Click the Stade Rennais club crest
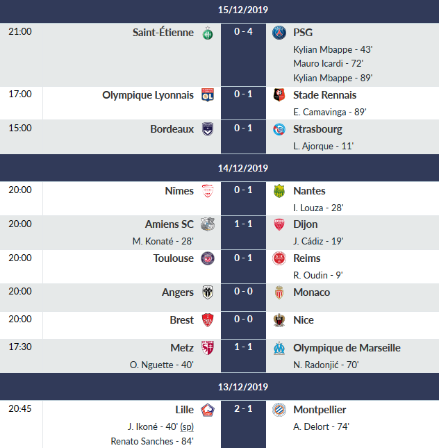The width and height of the screenshot is (439, 448). [279, 96]
